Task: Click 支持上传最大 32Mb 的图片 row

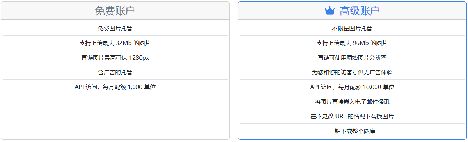Action: [x=115, y=43]
